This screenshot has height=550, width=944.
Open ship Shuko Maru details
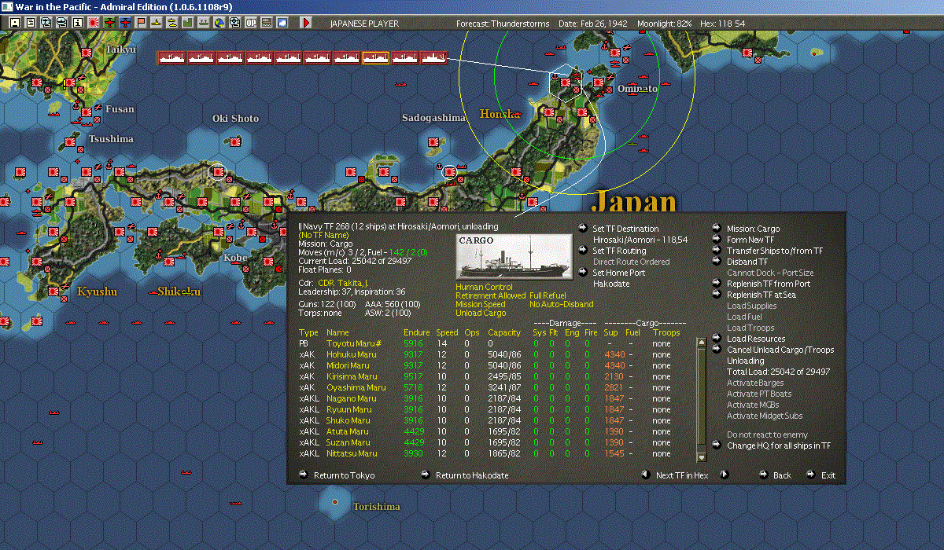[348, 420]
